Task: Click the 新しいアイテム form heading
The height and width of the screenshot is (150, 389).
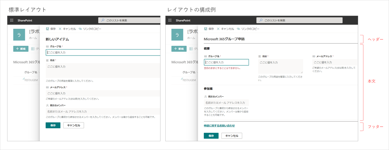Action: (57, 39)
